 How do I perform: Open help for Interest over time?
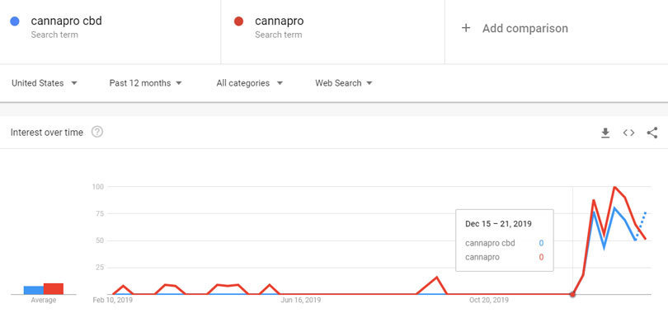point(97,133)
